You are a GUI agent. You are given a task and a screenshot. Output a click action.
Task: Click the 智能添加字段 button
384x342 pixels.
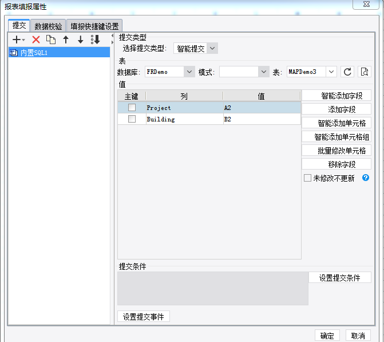(337, 96)
